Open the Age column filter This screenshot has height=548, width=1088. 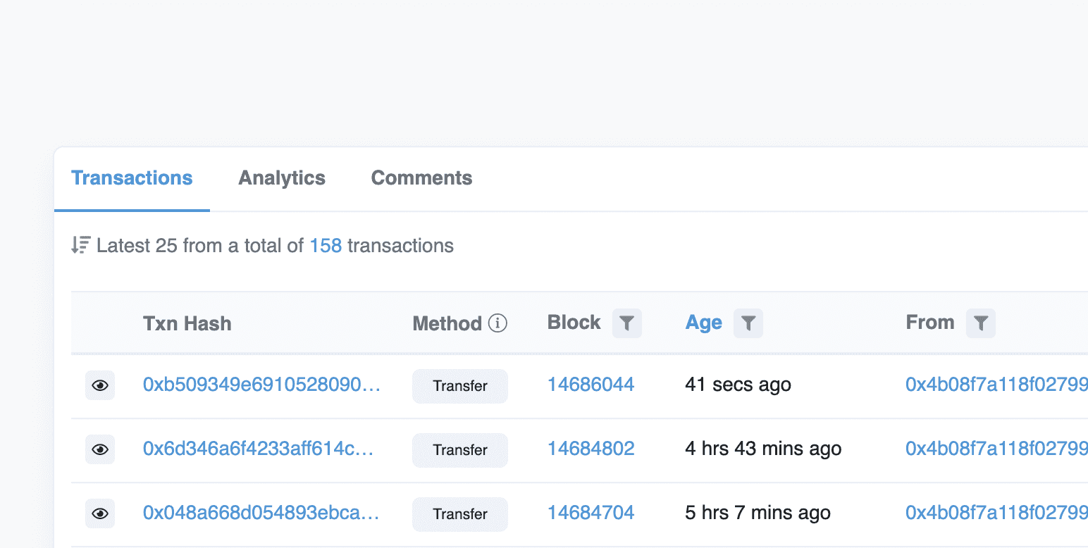click(748, 323)
